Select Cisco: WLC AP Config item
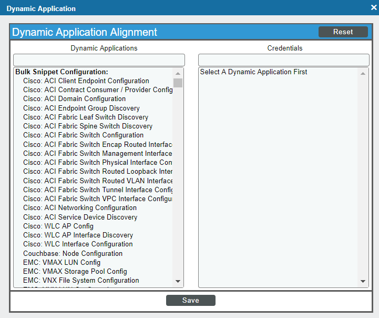The height and width of the screenshot is (318, 379). pyautogui.click(x=58, y=226)
